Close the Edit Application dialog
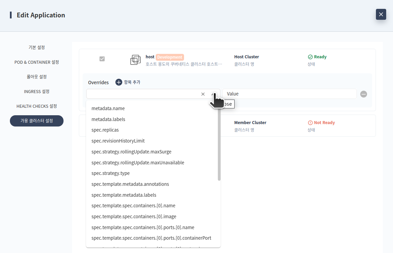393x253 pixels. tap(381, 14)
